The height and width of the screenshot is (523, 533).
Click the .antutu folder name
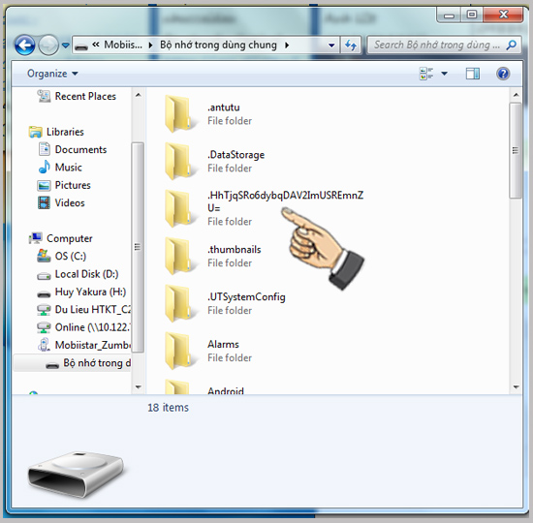(x=224, y=108)
